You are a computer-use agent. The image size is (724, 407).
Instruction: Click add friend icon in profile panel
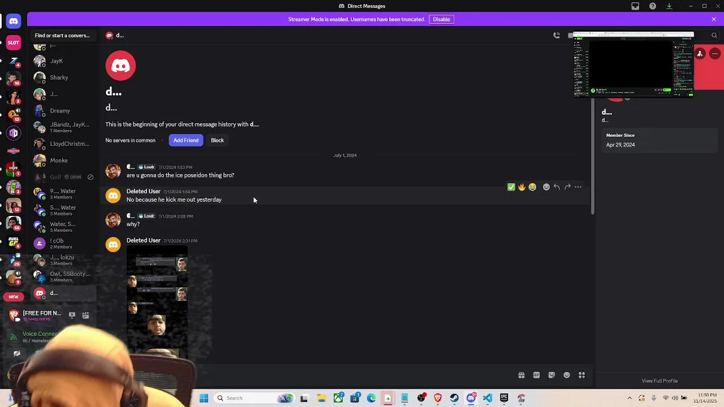(700, 54)
